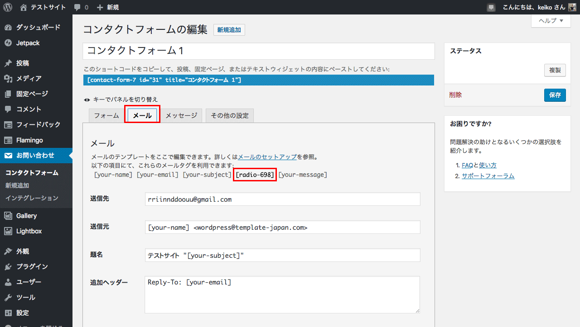Open the サポートフォーラム link

pyautogui.click(x=488, y=176)
